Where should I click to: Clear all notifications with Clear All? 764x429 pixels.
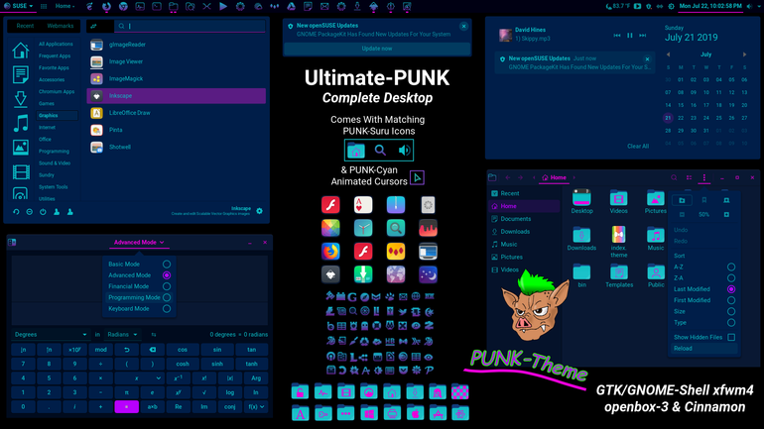coord(638,146)
